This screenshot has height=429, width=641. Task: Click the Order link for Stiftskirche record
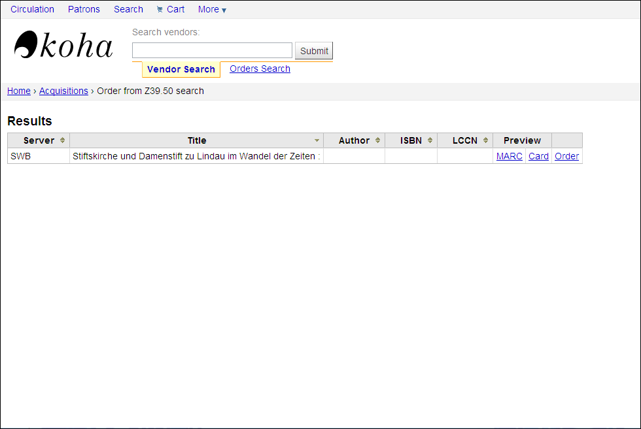click(566, 156)
